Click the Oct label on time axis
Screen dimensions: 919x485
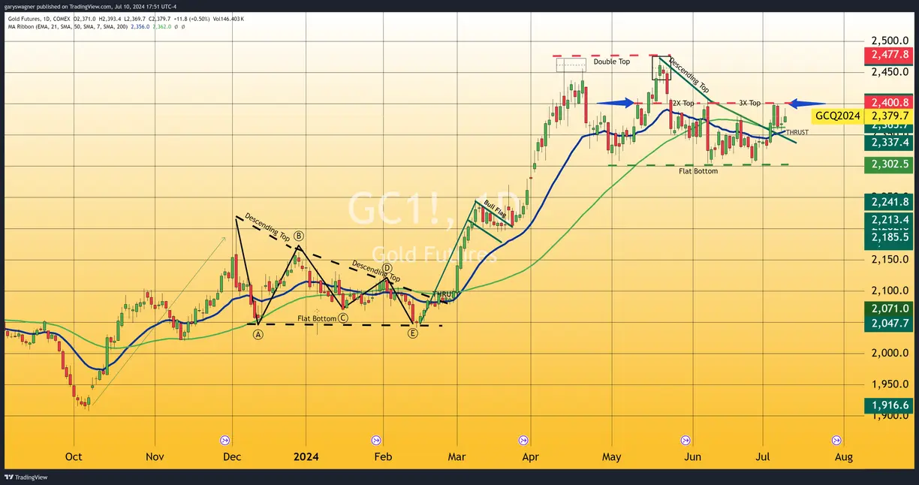click(x=74, y=456)
